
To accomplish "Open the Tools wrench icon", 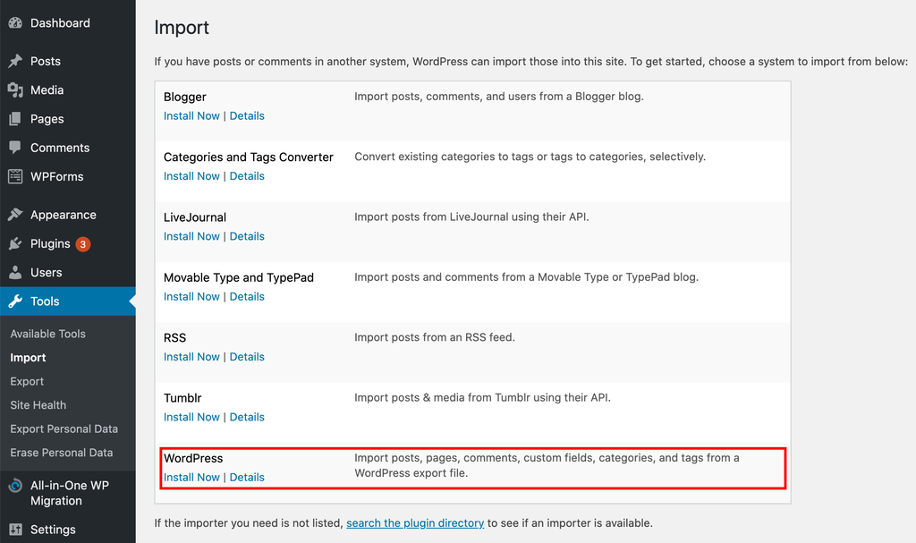I will tap(16, 301).
